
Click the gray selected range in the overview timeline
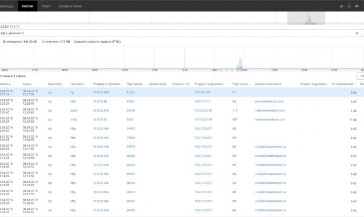tap(306, 18)
